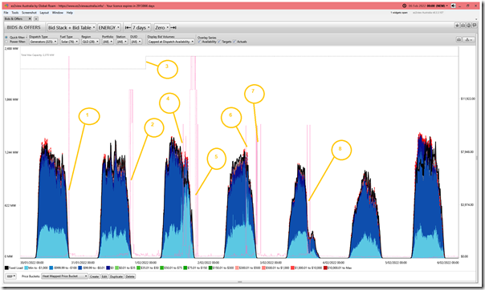Click the Min to -$1,000 legend swatch
485x290 pixels.
point(26,268)
